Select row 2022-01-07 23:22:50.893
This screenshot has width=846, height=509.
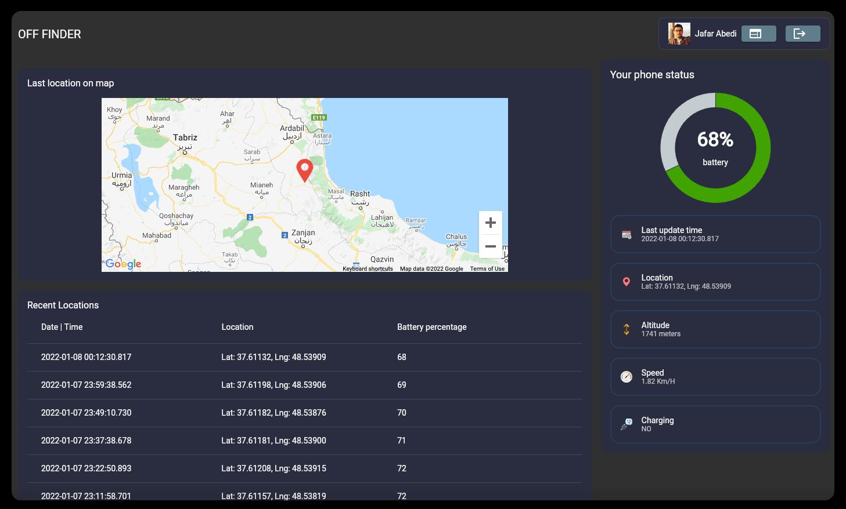[304, 468]
